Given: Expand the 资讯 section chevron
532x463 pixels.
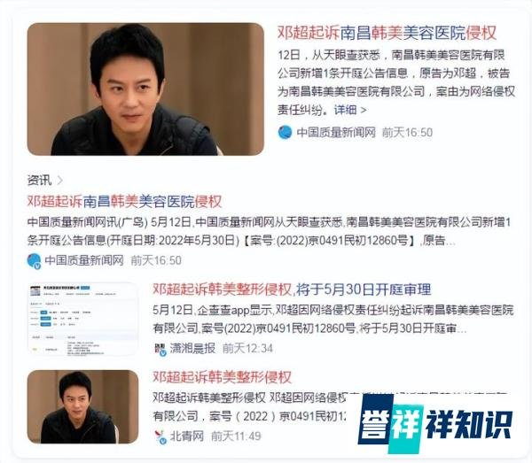Looking at the screenshot, I should click(x=59, y=180).
